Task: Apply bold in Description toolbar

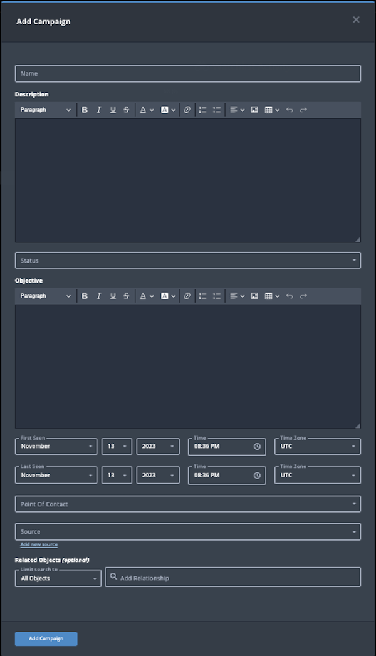Action: click(85, 110)
